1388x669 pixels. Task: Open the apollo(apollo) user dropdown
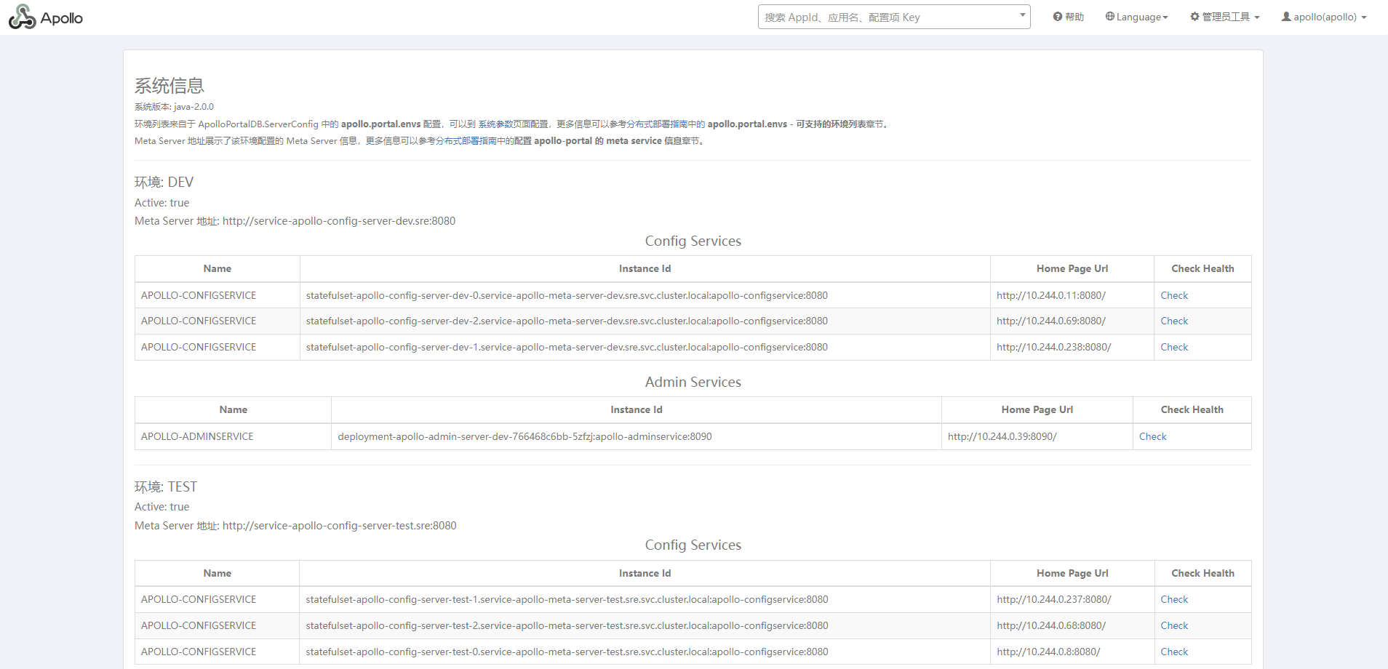(1324, 17)
